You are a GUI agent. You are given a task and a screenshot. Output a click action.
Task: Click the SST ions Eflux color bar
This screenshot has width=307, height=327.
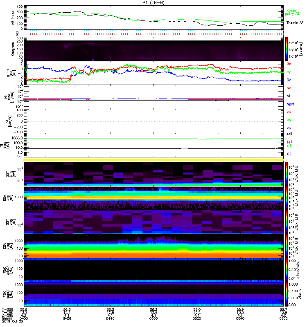pos(287,174)
